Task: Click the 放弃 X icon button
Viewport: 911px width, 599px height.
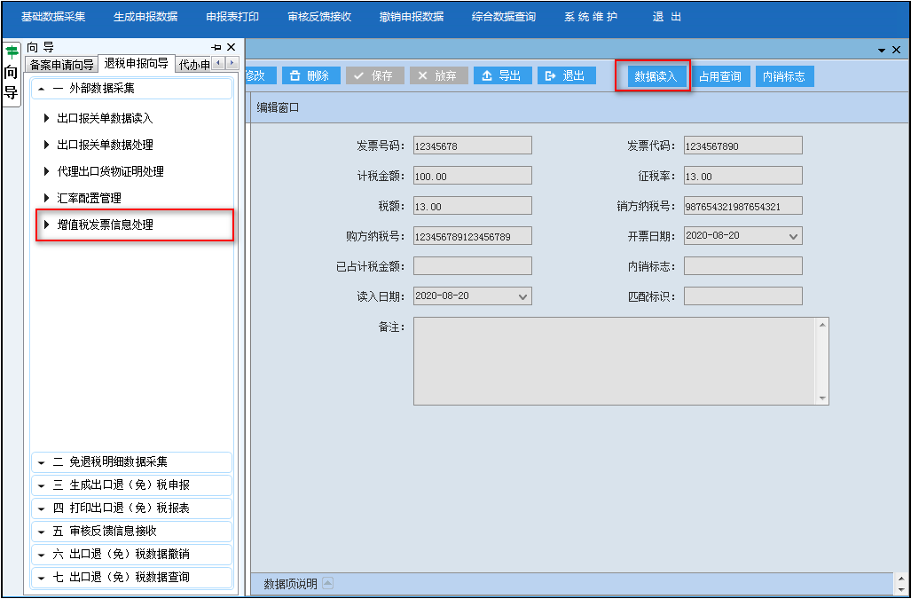Action: (439, 75)
